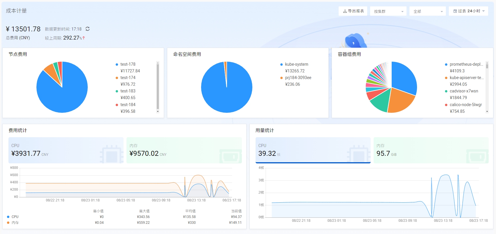The height and width of the screenshot is (234, 496).
Task: Click the down arrow of container group legend scrollbar
Action: click(x=487, y=112)
